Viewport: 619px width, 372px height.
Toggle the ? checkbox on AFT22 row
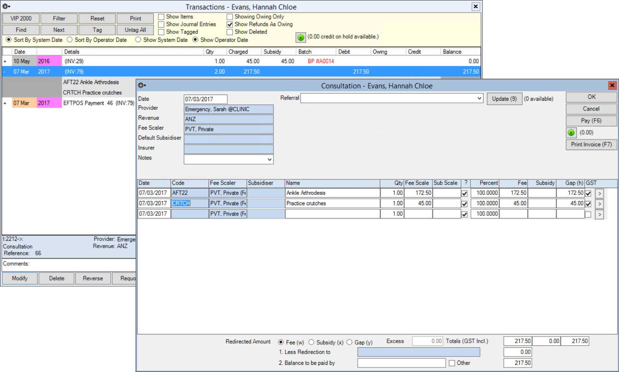464,193
